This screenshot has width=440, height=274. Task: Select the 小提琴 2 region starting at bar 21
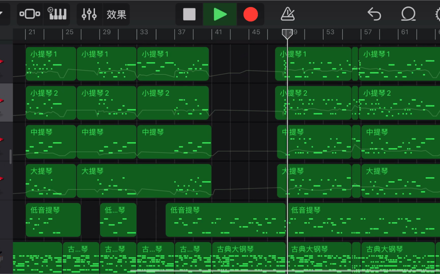click(51, 103)
